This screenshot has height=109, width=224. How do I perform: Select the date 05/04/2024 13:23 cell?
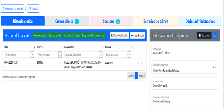(11, 62)
